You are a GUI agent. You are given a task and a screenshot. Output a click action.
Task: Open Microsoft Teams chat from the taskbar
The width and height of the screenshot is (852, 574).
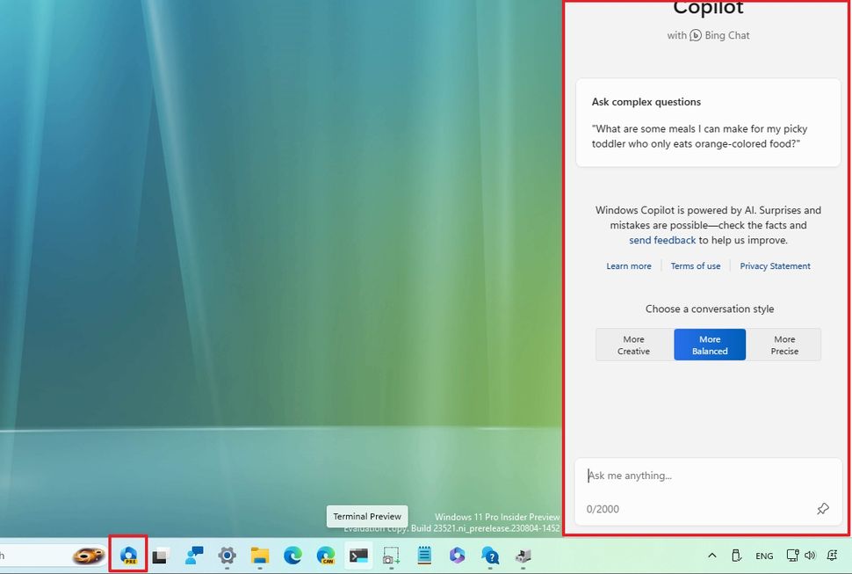point(193,556)
